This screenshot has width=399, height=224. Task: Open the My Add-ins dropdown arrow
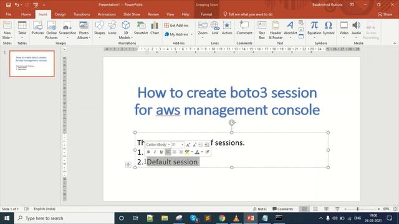tap(191, 34)
